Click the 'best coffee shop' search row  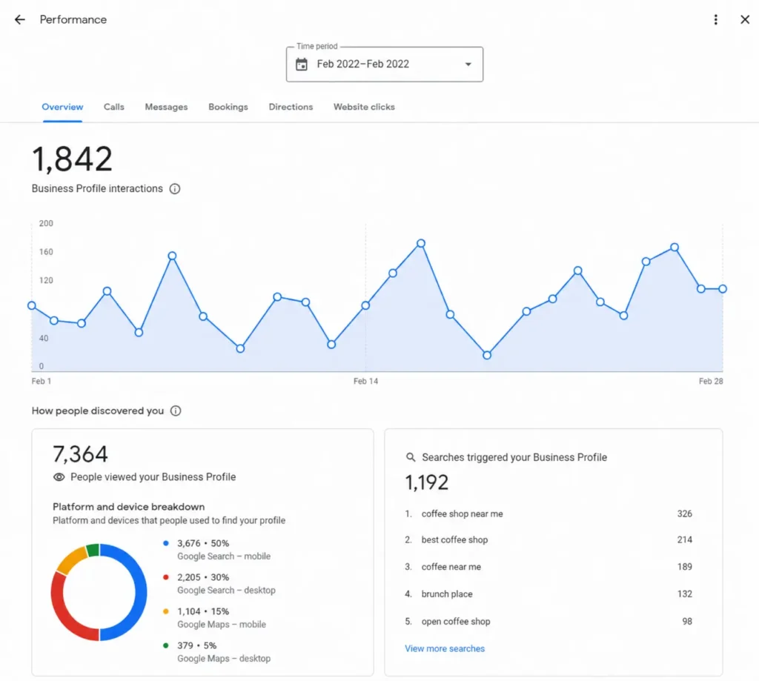coord(548,539)
